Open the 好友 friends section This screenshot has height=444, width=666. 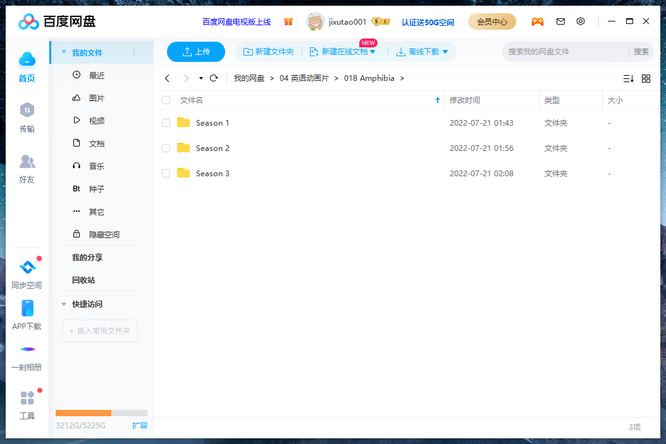coord(27,161)
